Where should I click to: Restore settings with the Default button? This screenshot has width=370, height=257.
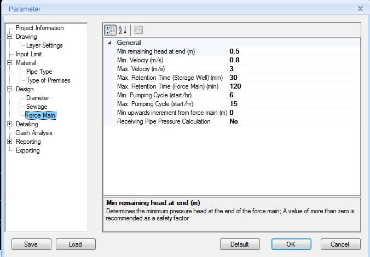[240, 244]
